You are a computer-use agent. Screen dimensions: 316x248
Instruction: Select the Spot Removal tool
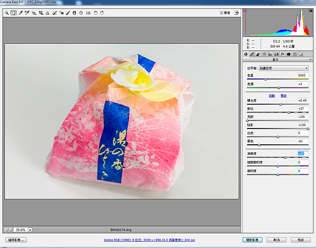[x=54, y=13]
